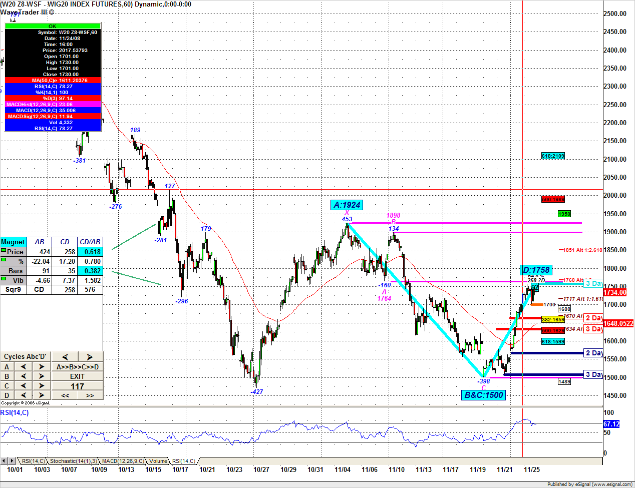The height and width of the screenshot is (488, 635).
Task: Open the first RSI(14,C) tab
Action: click(x=34, y=461)
